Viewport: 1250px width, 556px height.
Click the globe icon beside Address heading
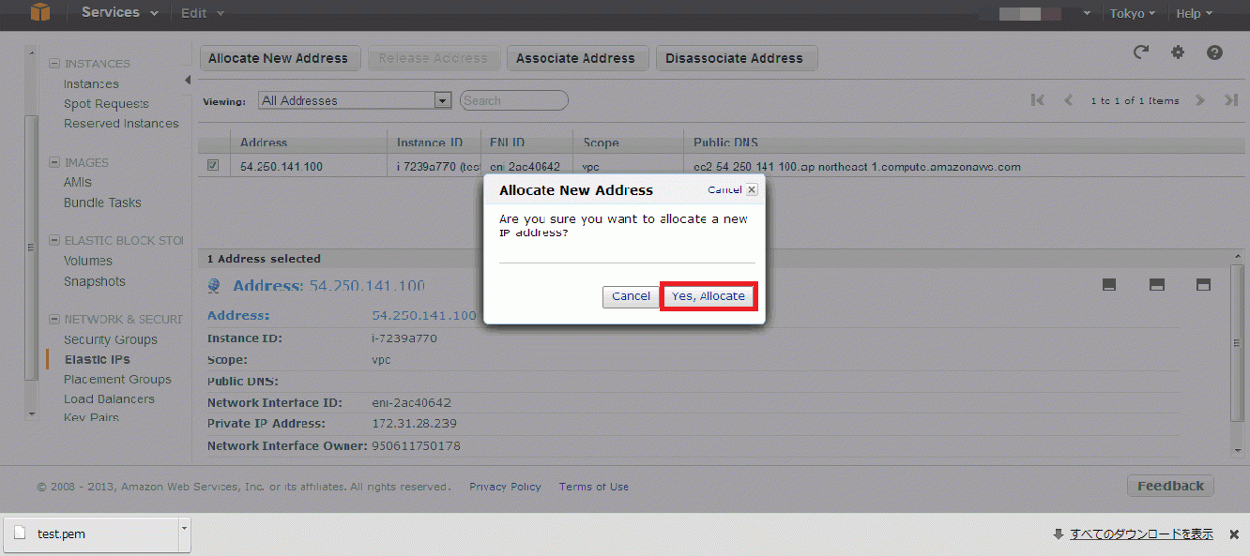(x=214, y=287)
